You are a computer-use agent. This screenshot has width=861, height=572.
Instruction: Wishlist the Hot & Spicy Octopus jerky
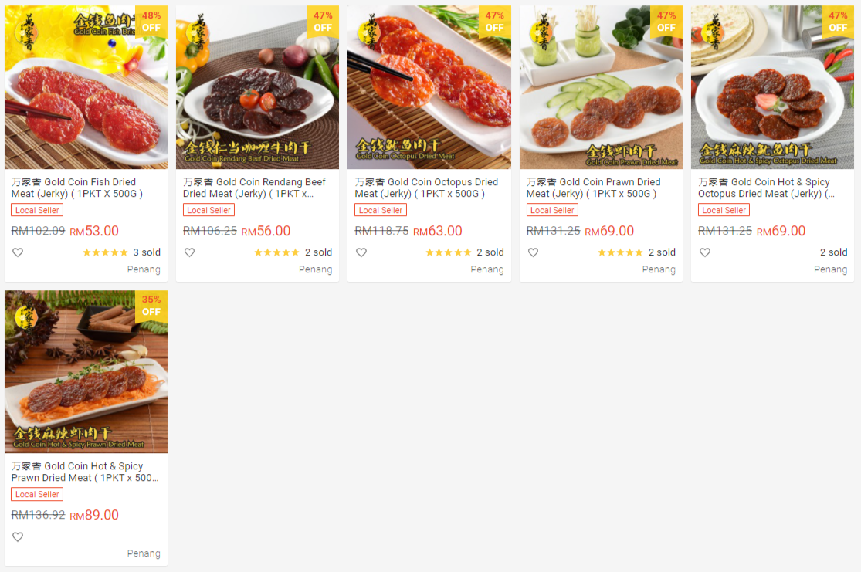(704, 252)
